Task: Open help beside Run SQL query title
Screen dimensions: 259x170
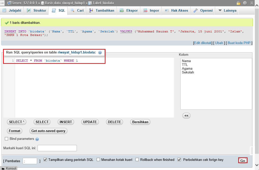Action: [100, 52]
